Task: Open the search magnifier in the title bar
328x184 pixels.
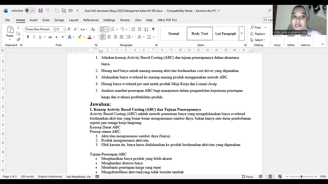Action: [x=270, y=11]
